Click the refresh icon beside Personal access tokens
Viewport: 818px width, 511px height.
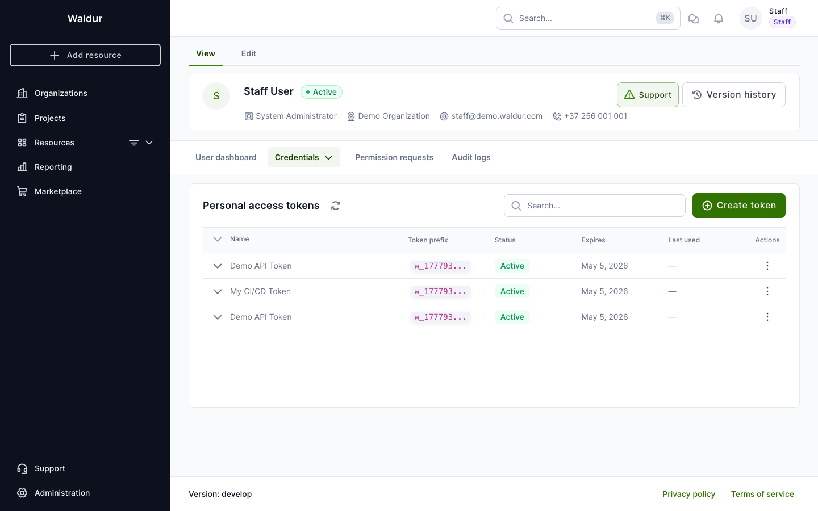click(336, 206)
